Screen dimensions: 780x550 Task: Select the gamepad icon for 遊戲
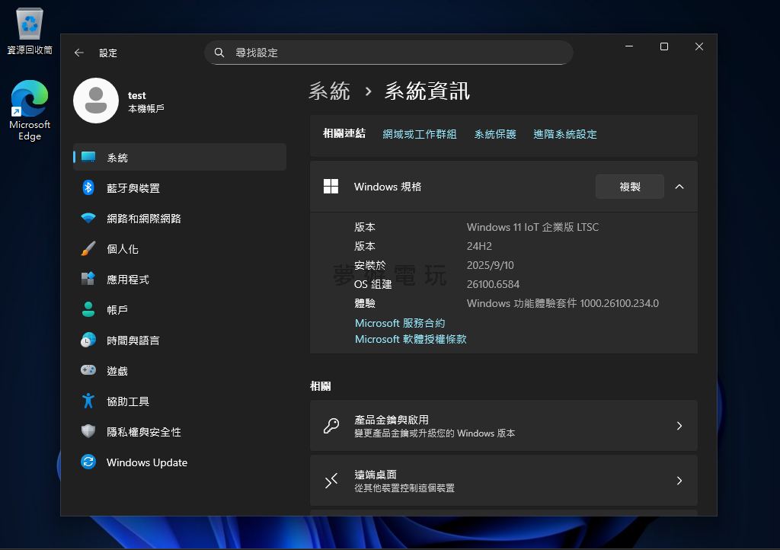88,371
